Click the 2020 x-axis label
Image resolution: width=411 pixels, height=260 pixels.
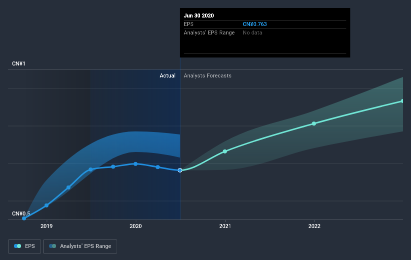click(x=136, y=226)
